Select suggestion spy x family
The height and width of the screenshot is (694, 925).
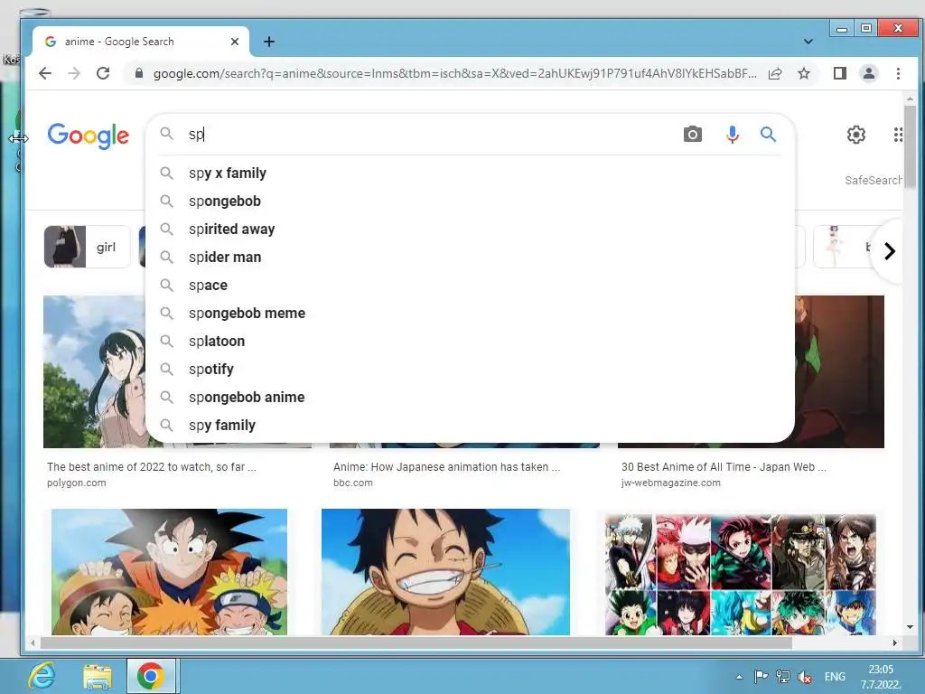click(x=470, y=173)
